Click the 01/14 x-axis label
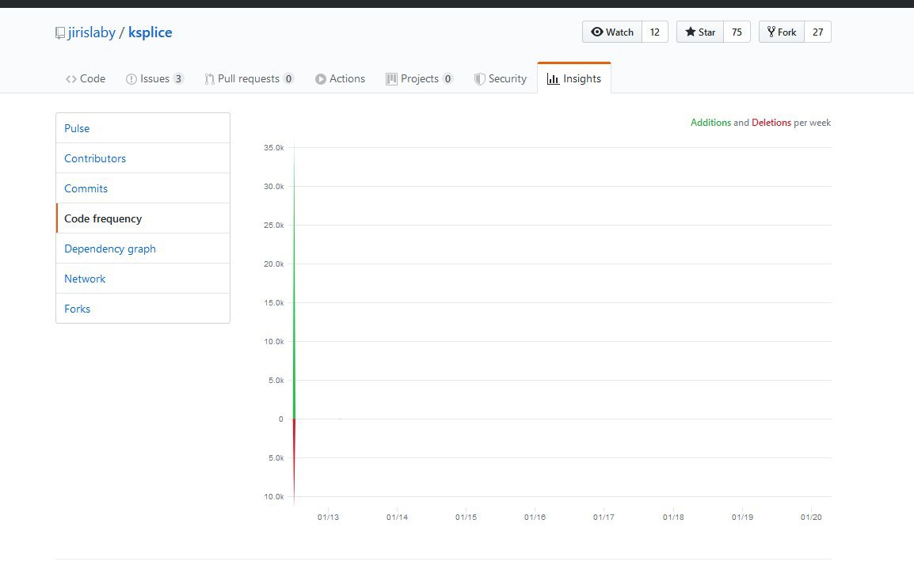 pyautogui.click(x=397, y=518)
